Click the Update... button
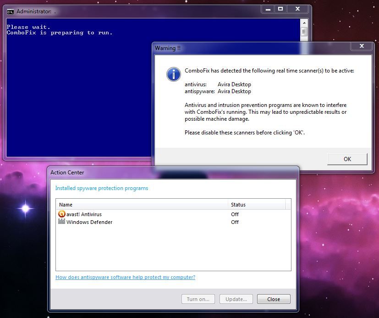Viewport: 379px width, 318px height. point(236,299)
